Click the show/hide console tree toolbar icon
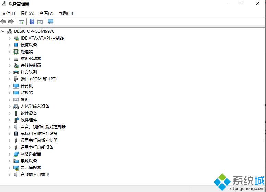 [22, 21]
